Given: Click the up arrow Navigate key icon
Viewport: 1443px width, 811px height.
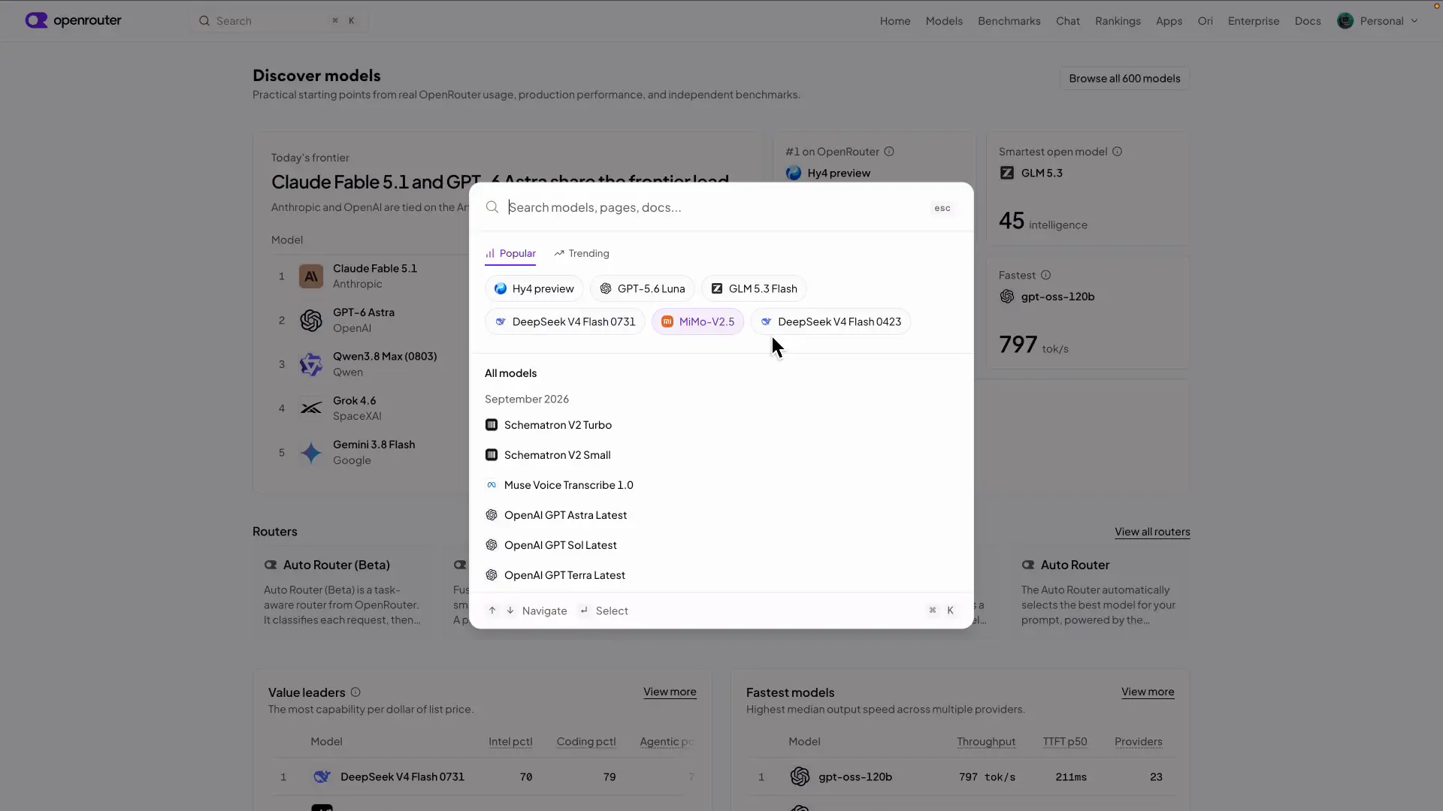Looking at the screenshot, I should [492, 611].
